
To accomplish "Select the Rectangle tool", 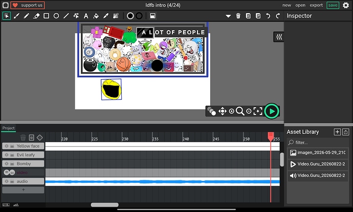I will coord(46,16).
